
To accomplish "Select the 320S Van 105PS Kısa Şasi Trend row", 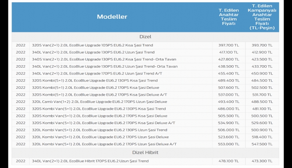I will pos(92,45).
